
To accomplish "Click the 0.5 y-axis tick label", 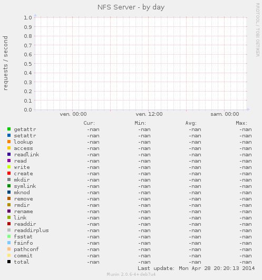I will (x=28, y=64).
